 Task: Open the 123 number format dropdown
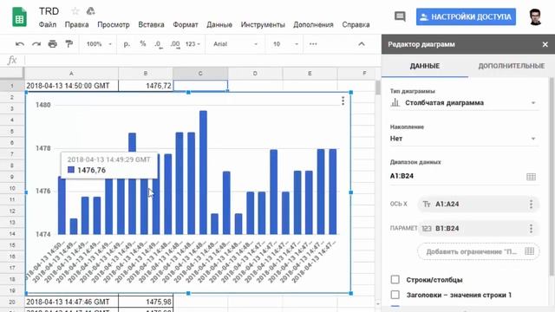(x=193, y=44)
